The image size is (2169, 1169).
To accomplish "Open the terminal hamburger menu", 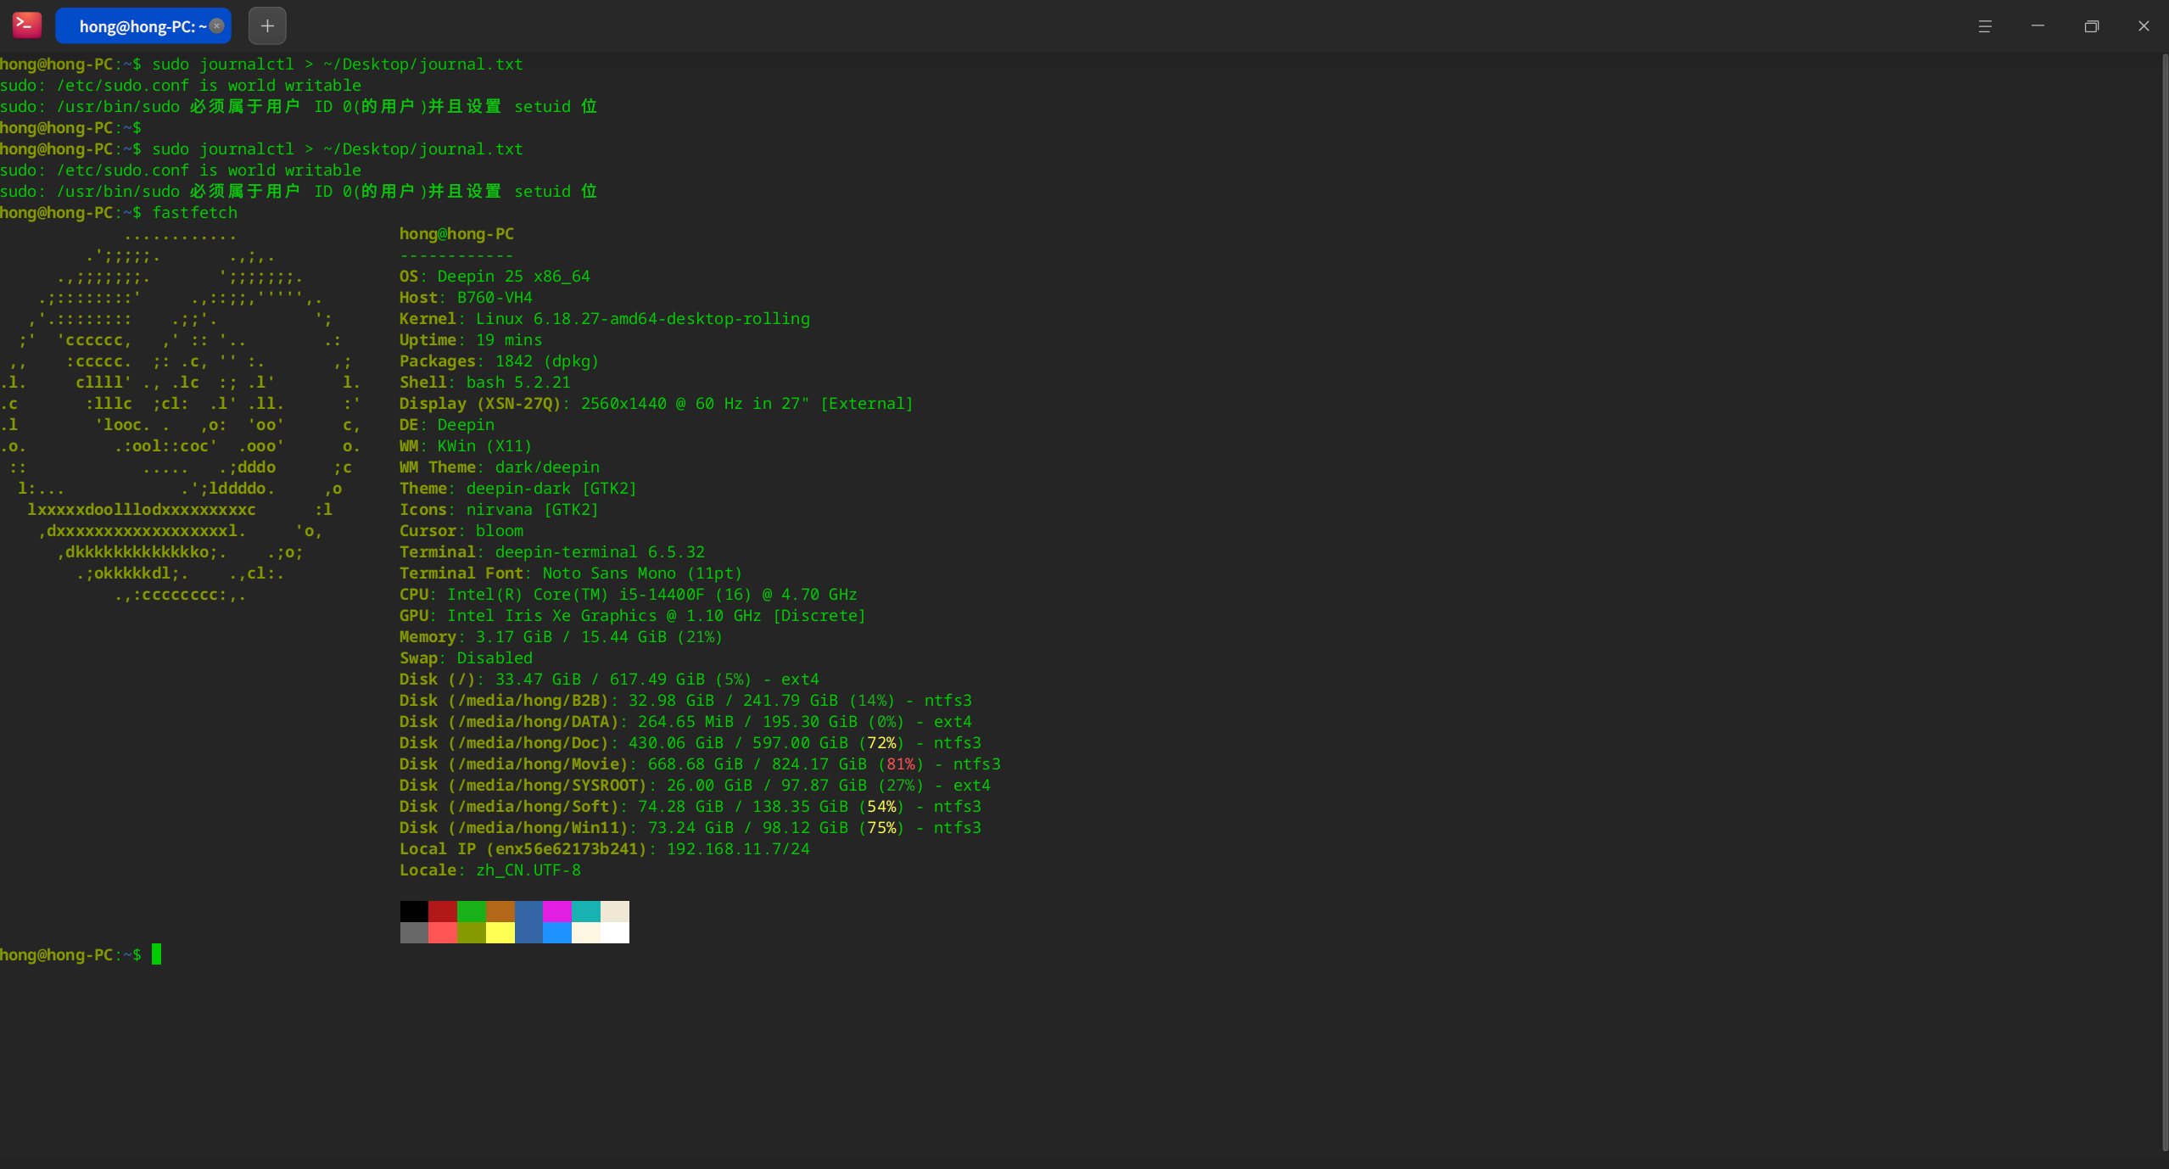I will [x=1985, y=26].
